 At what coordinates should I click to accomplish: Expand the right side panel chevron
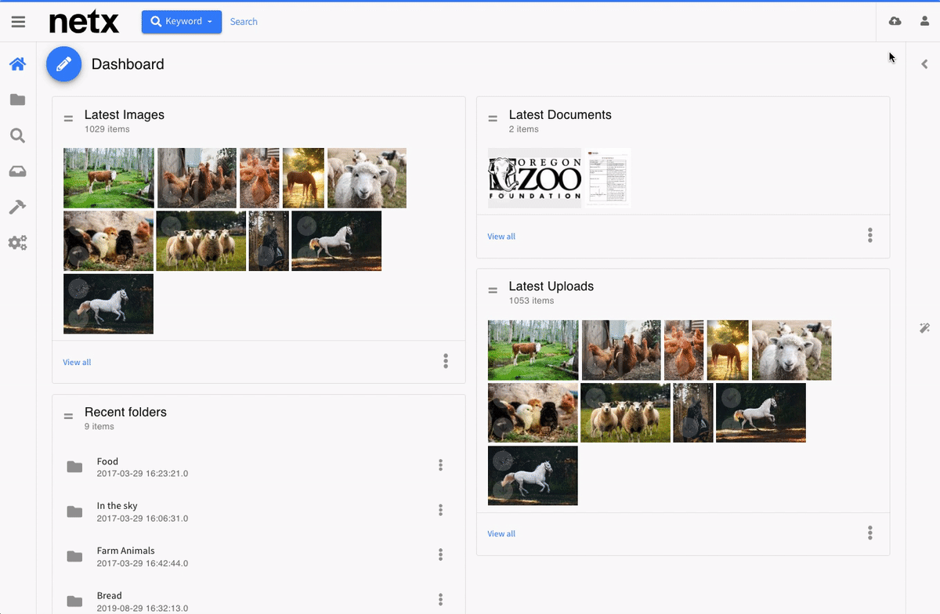click(924, 64)
